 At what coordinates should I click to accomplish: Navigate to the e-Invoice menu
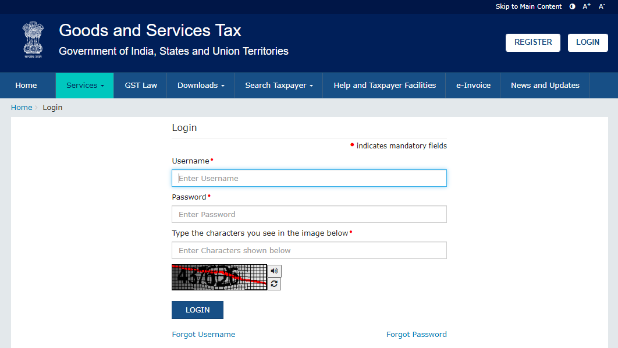point(473,85)
